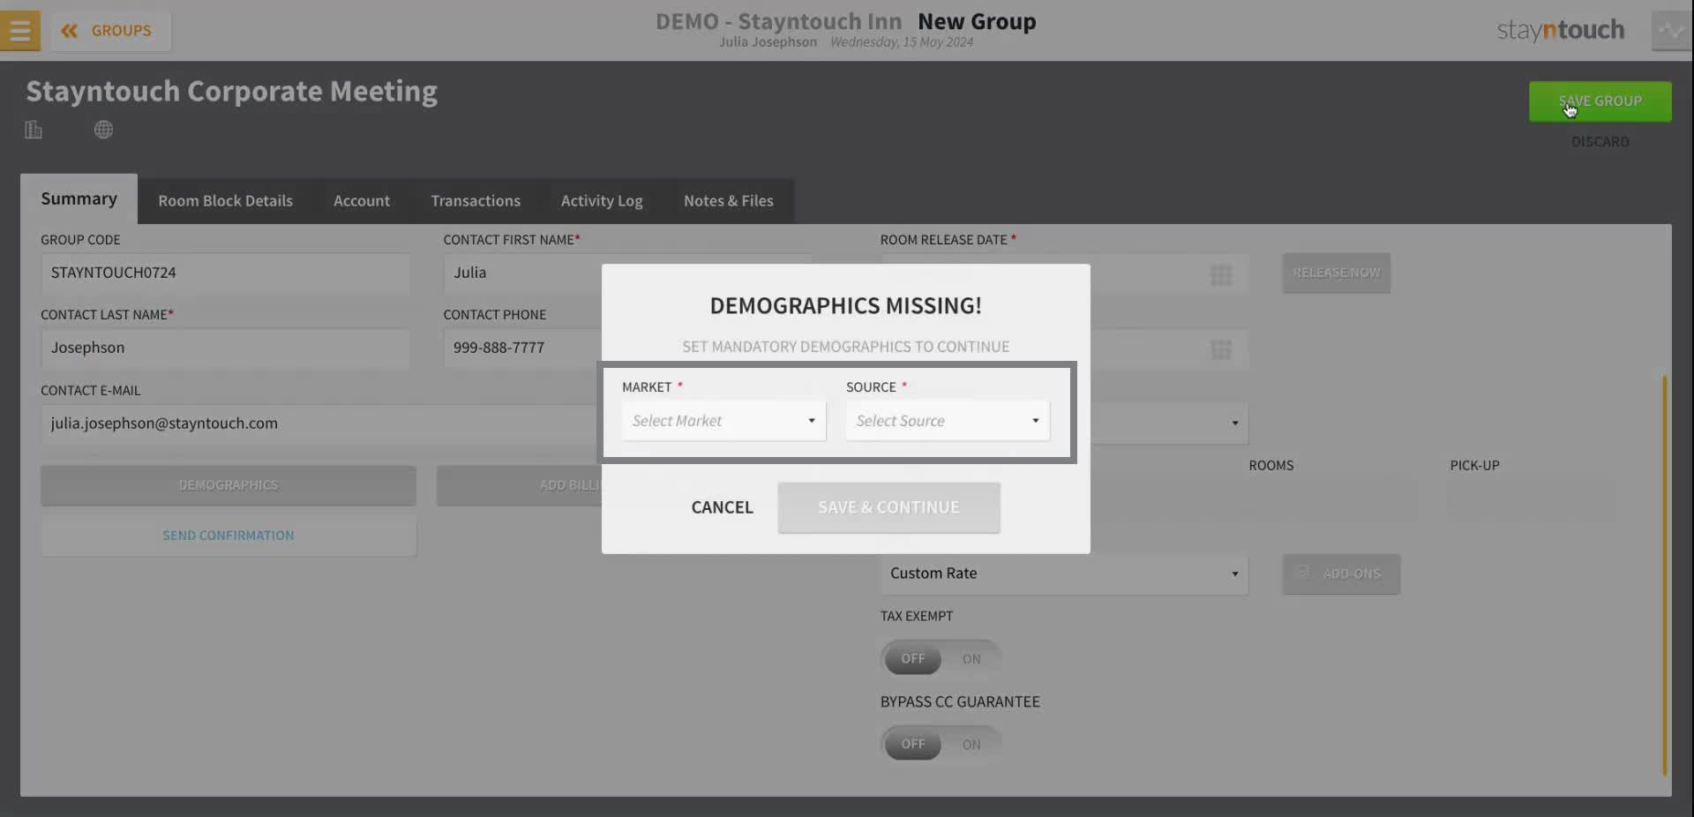Open the Notes & Files tab
The image size is (1694, 817).
click(x=729, y=201)
